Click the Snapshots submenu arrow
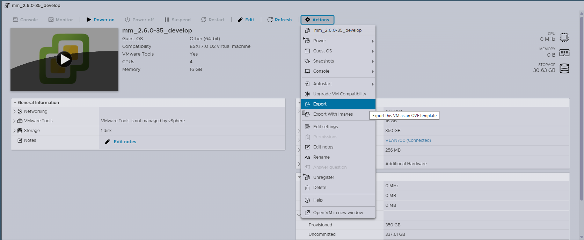The width and height of the screenshot is (584, 240). coord(373,61)
